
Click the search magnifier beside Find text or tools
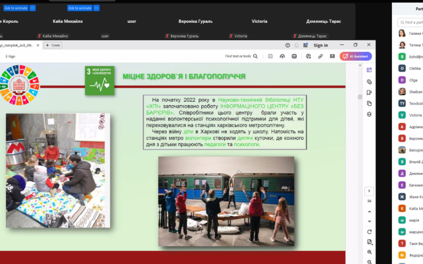tap(255, 56)
